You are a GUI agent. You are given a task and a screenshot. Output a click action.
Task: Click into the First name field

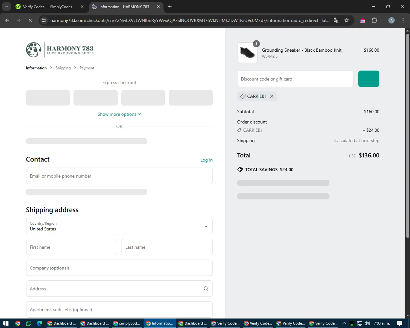coord(72,247)
